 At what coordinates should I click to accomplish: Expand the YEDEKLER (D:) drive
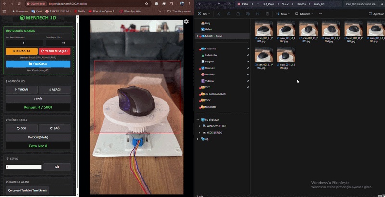tap(199, 132)
